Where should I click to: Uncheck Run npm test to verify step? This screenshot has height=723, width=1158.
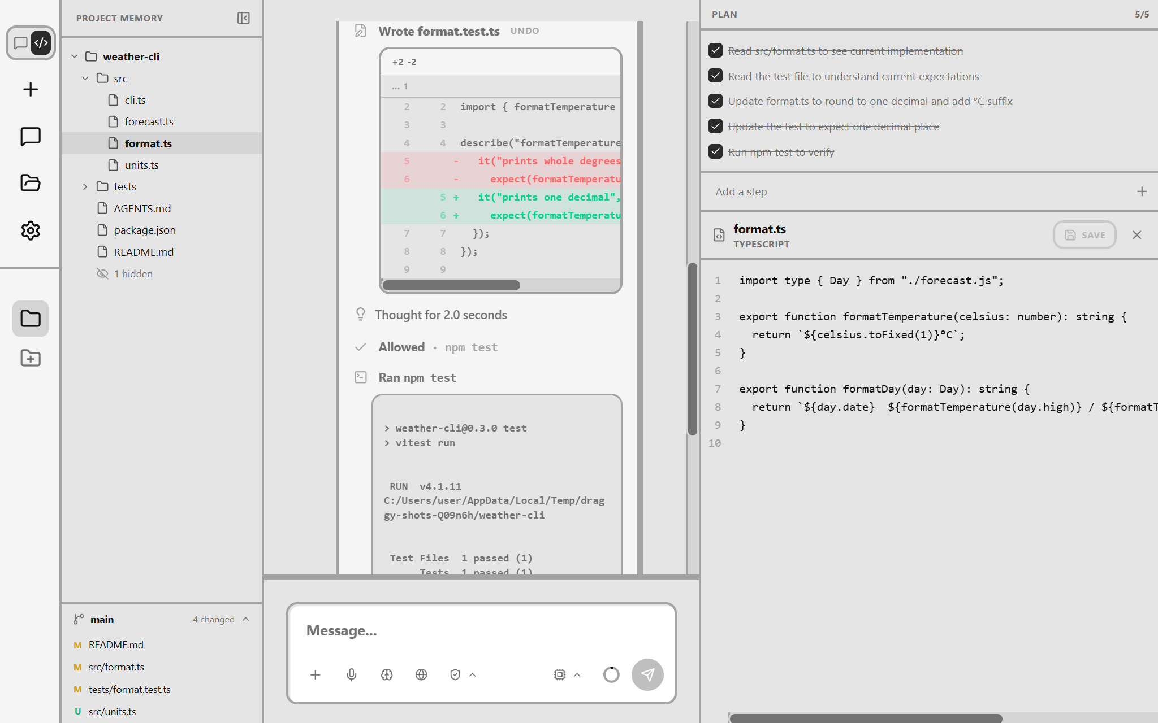[x=715, y=151]
